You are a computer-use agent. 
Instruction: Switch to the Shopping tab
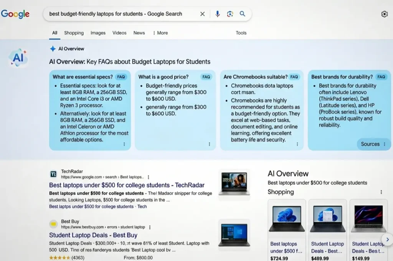point(74,33)
